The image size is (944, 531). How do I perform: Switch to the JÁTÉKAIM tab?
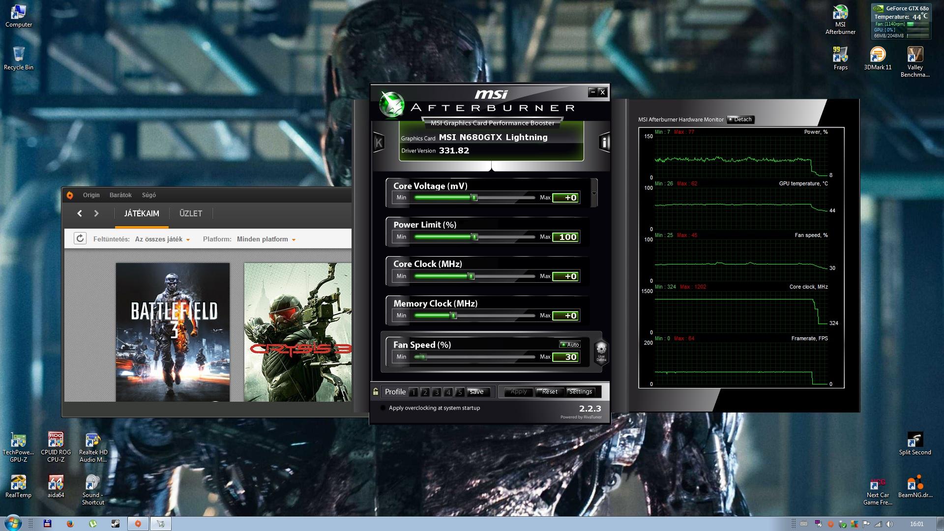pyautogui.click(x=142, y=213)
